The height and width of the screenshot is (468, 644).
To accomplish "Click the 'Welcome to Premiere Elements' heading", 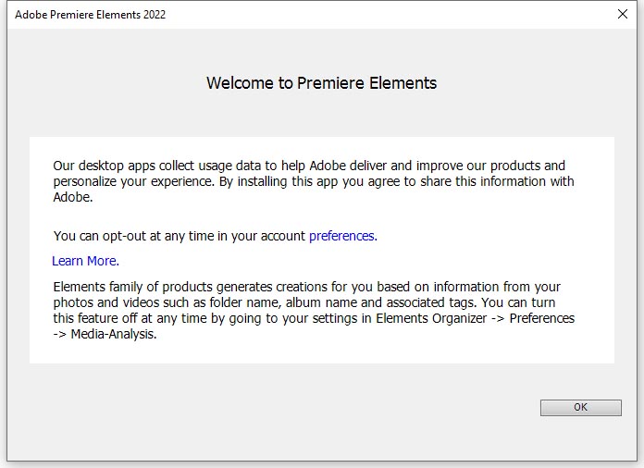I will (x=322, y=83).
